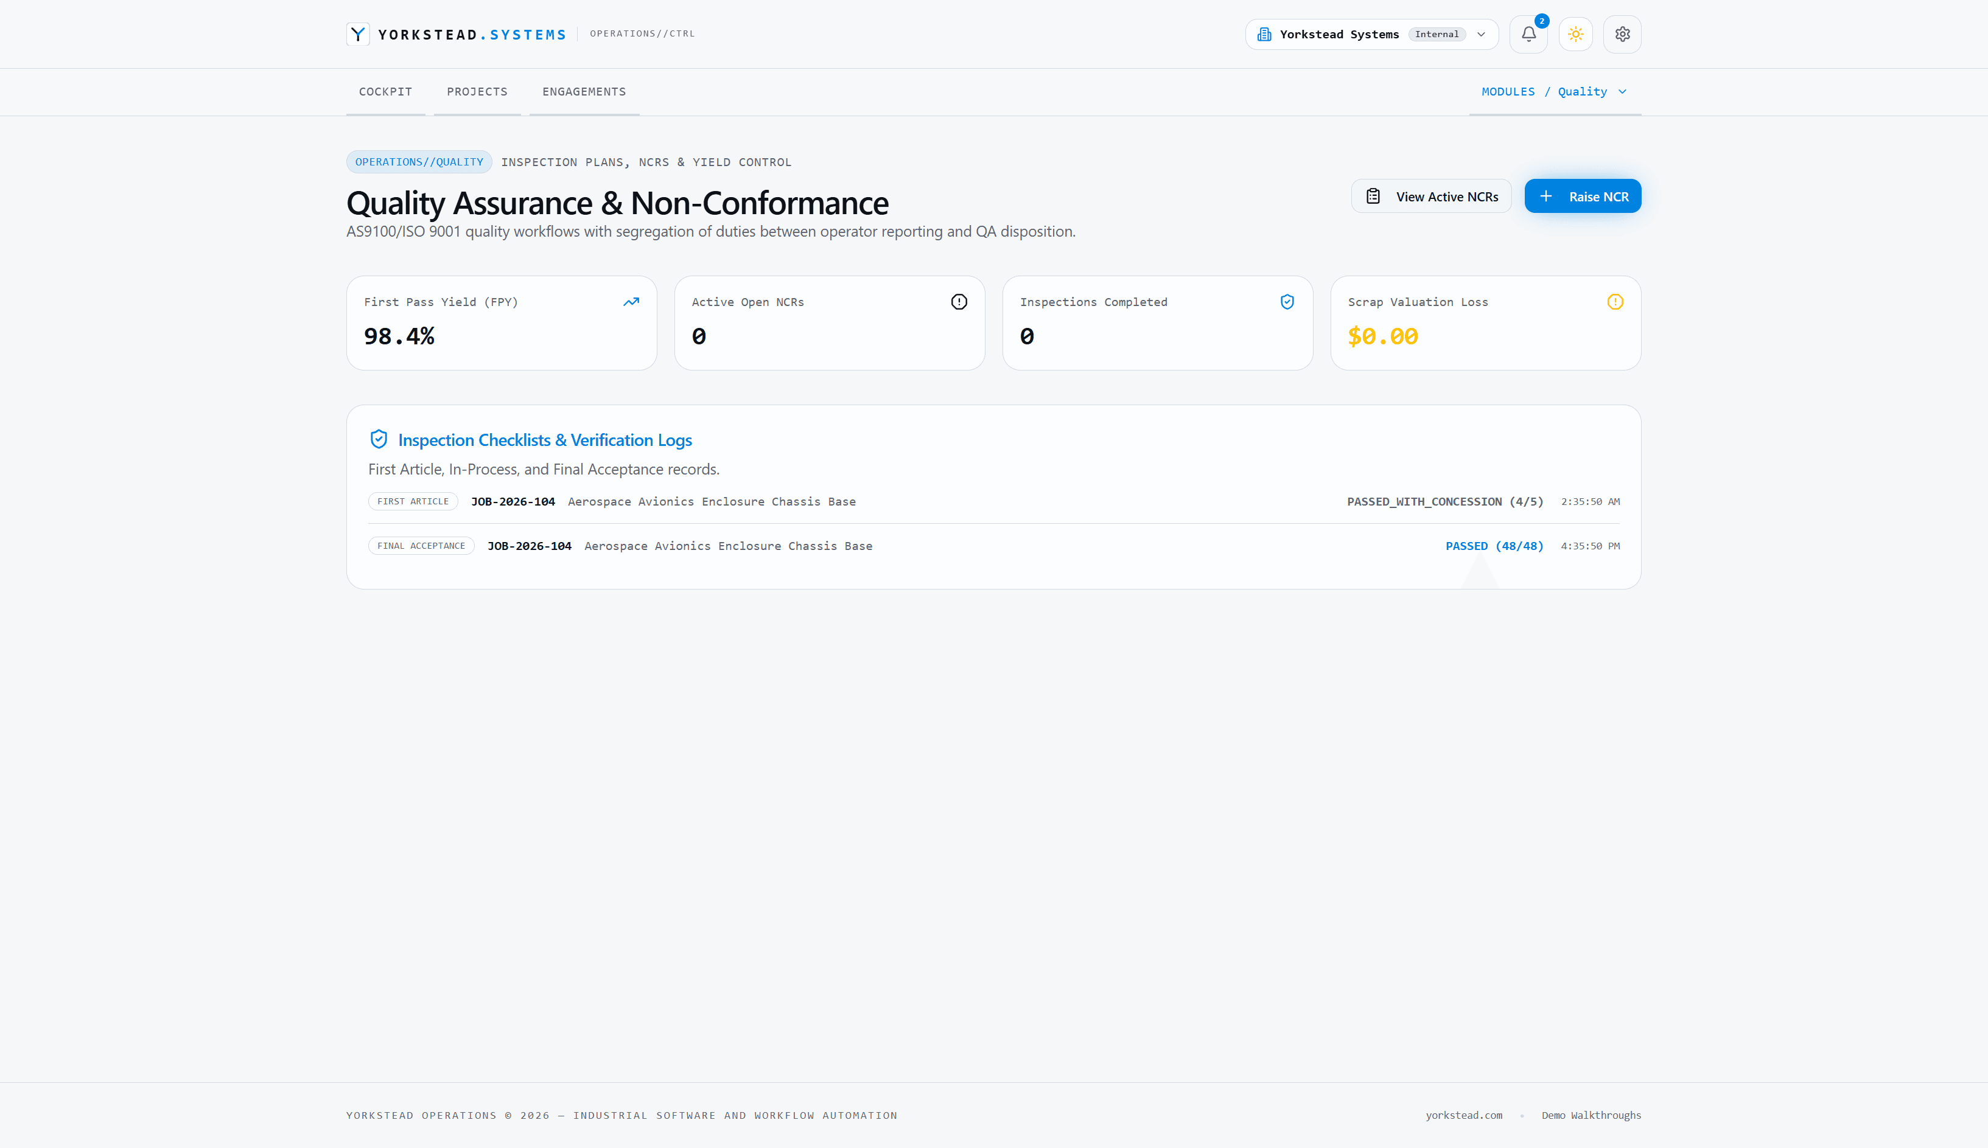Click the clipboard icon in View Active NCRs

(x=1373, y=197)
